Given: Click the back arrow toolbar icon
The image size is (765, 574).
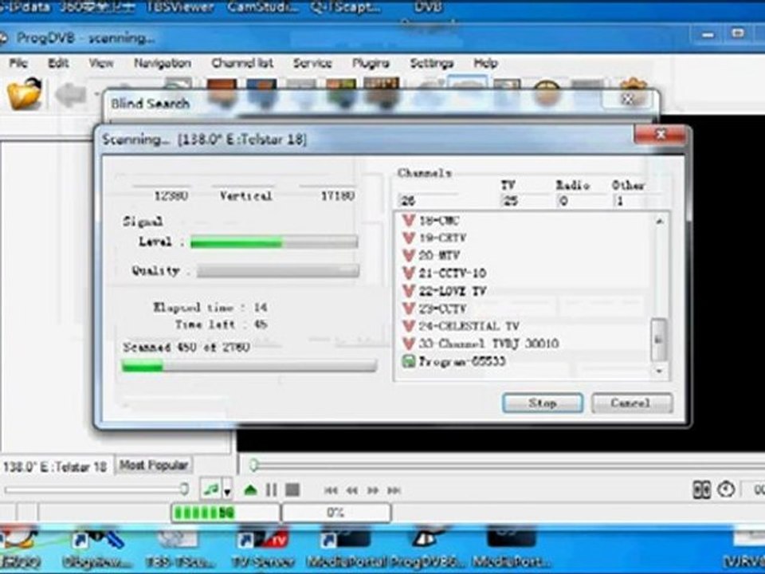Looking at the screenshot, I should click(71, 94).
